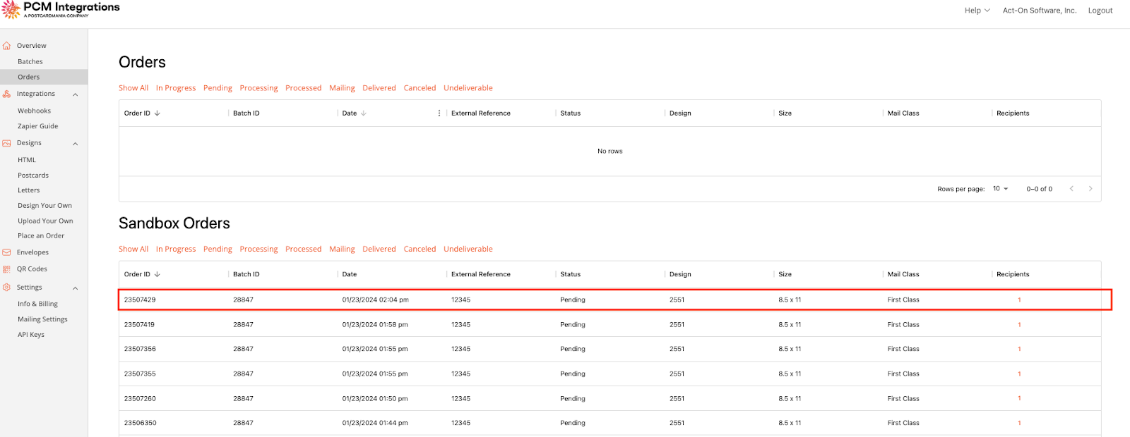
Task: Click the Envelopes sidebar icon
Action: click(6, 252)
